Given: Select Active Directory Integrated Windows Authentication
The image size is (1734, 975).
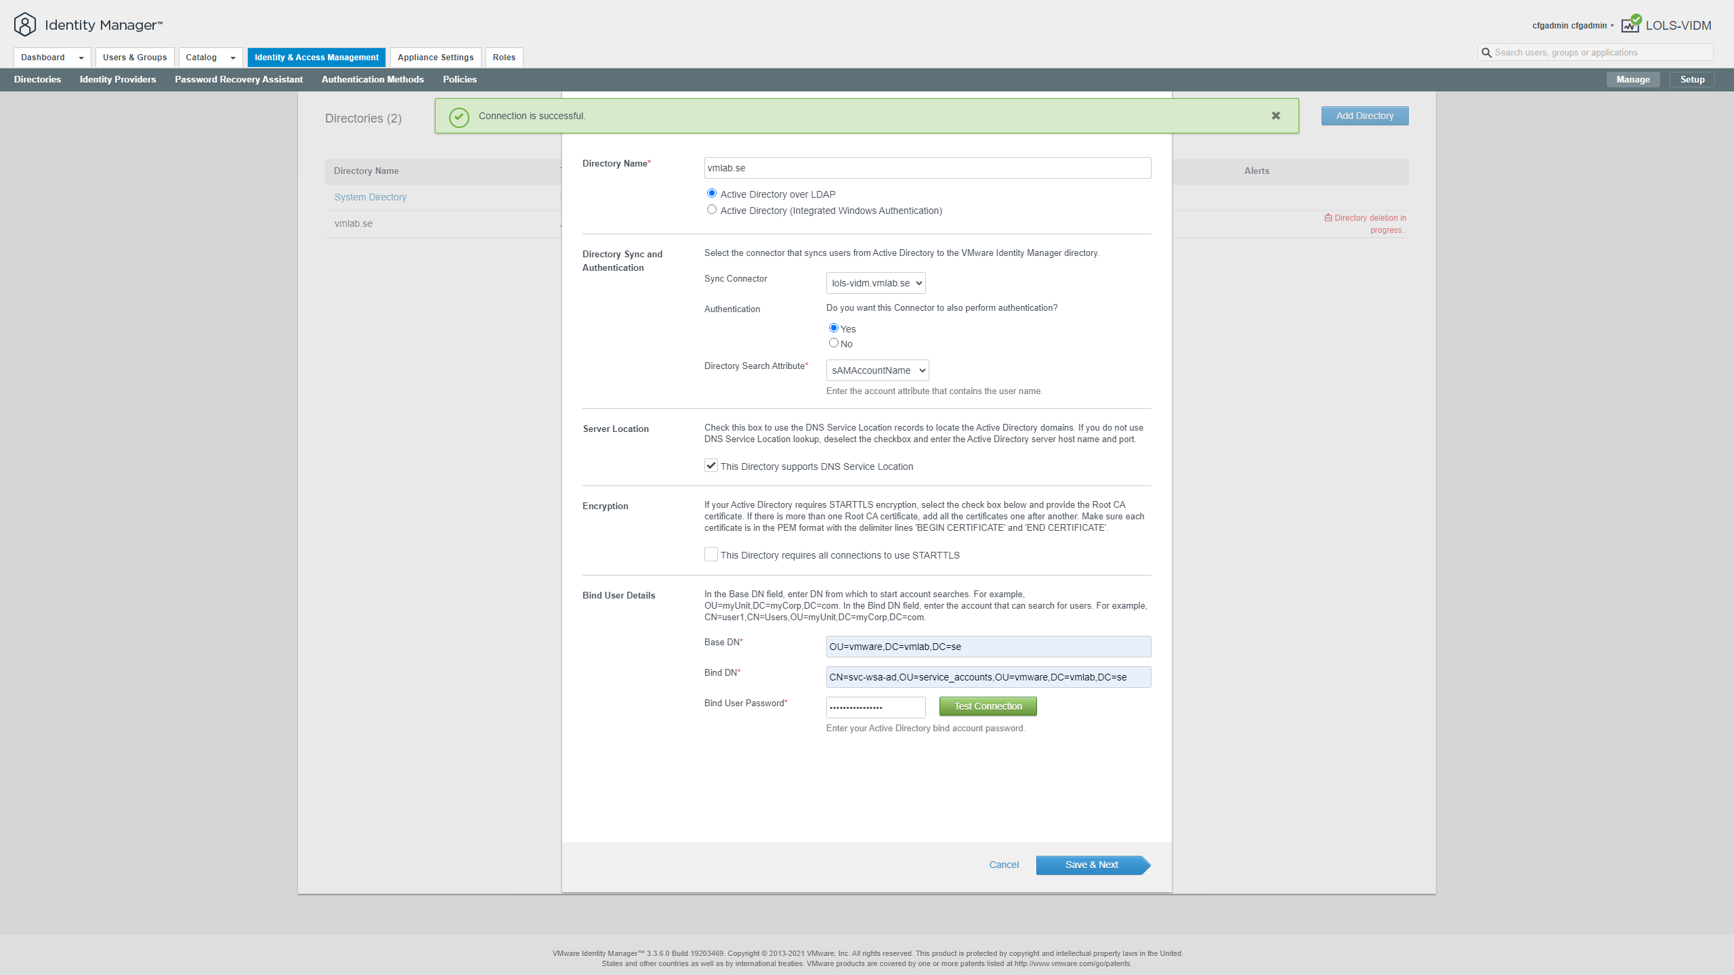Looking at the screenshot, I should tap(712, 210).
